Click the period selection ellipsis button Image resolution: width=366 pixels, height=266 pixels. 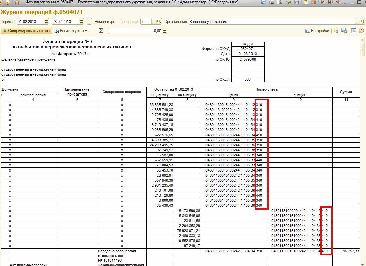click(x=89, y=22)
